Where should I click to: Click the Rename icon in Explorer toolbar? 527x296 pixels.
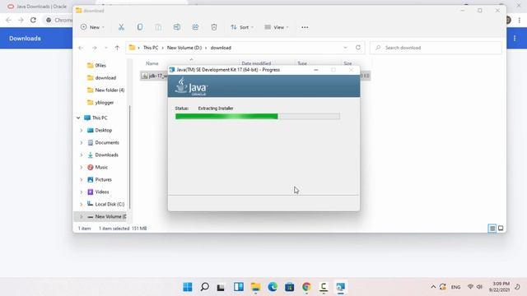click(177, 27)
